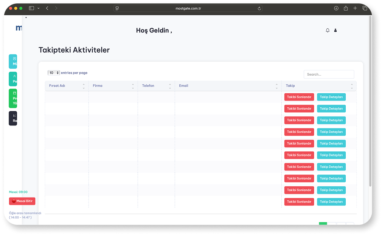This screenshot has height=235, width=382.
Task: Open the entries per page dropdown
Action: click(54, 73)
